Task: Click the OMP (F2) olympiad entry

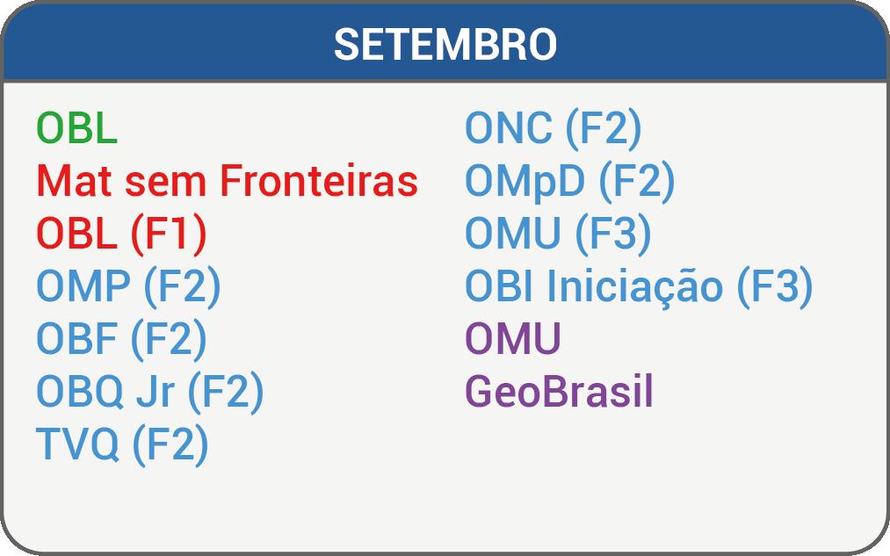Action: (x=127, y=286)
